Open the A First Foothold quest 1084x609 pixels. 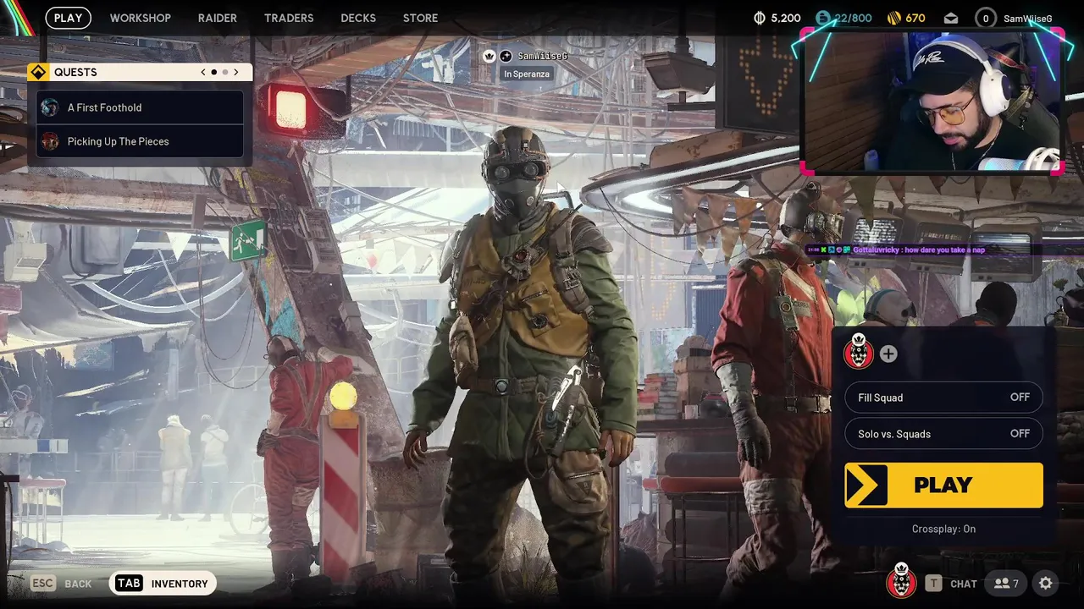click(141, 107)
